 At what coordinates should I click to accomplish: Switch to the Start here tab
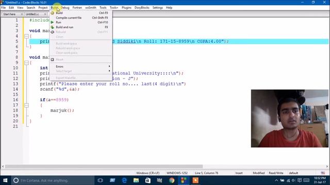9,14
